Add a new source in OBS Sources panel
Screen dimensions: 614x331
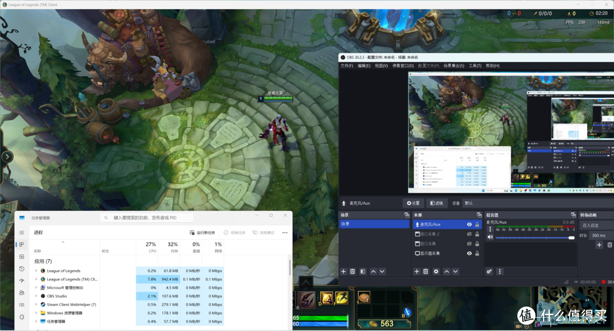click(x=417, y=271)
